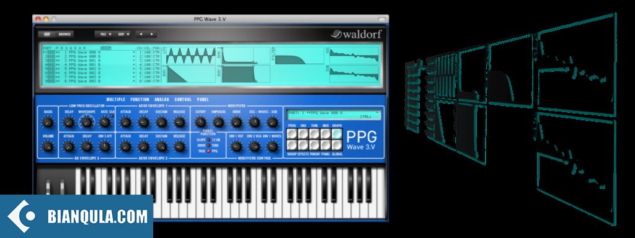Click the TRNSNT panel button
Screen dimensions: 635x238
314,145
